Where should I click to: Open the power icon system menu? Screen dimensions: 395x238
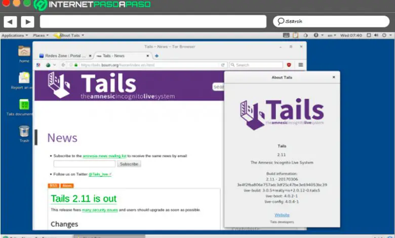pos(384,35)
